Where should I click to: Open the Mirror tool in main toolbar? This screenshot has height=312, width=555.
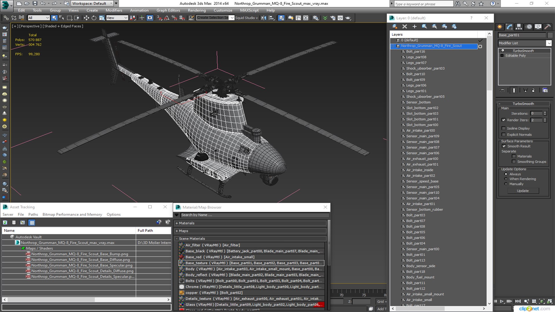pyautogui.click(x=264, y=18)
